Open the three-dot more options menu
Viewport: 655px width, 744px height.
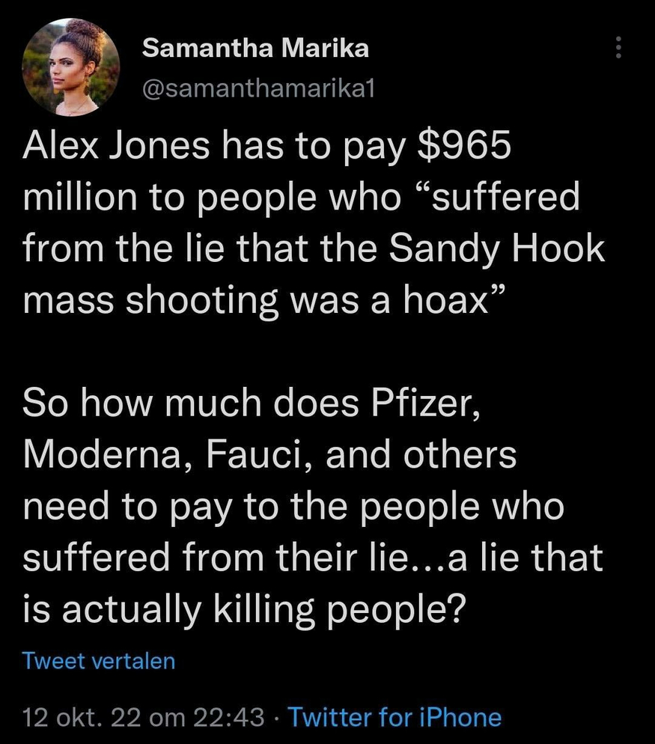click(618, 49)
